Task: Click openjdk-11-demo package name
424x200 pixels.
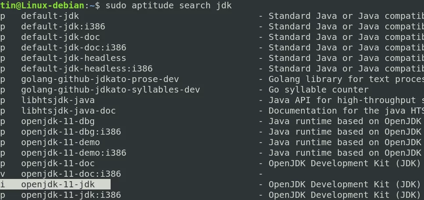Action: click(x=61, y=143)
